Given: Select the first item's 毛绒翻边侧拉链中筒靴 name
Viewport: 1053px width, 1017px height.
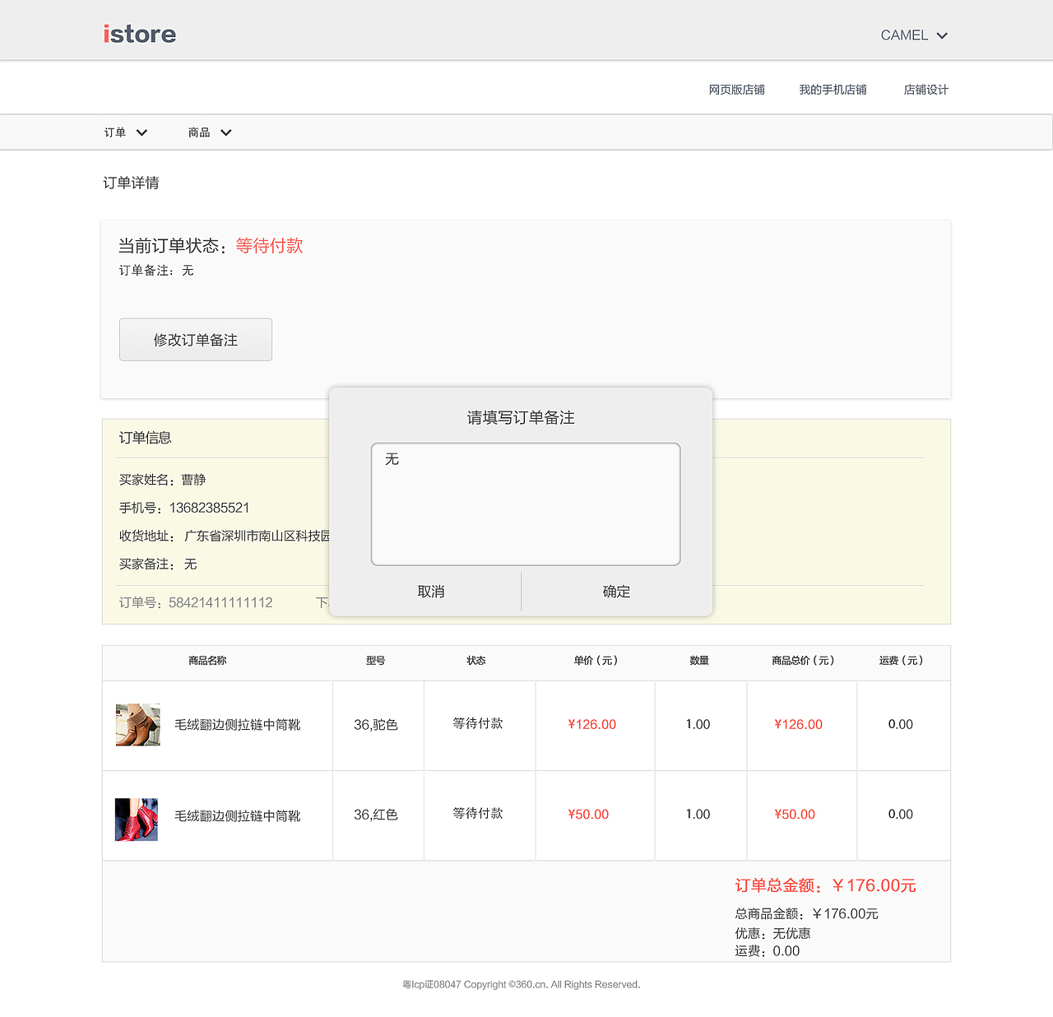Looking at the screenshot, I should 237,725.
